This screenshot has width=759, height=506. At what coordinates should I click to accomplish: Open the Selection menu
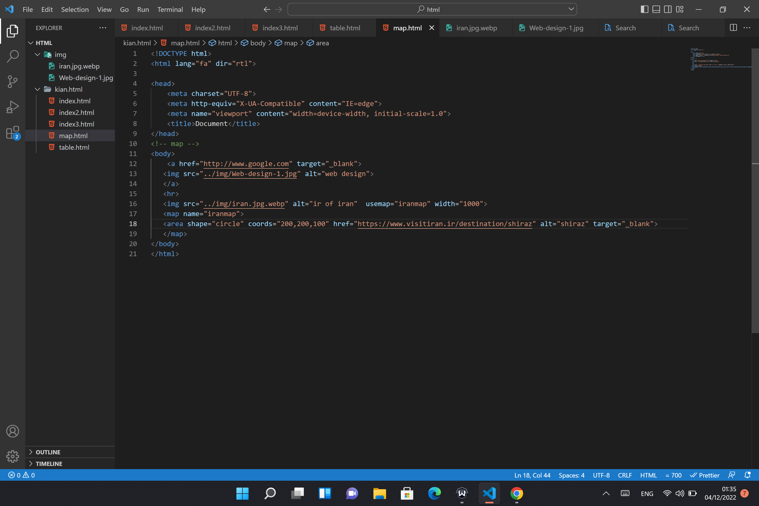click(75, 9)
